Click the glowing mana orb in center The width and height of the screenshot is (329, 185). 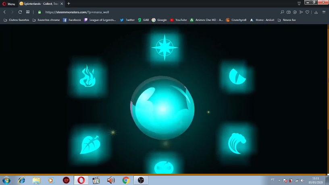162,108
